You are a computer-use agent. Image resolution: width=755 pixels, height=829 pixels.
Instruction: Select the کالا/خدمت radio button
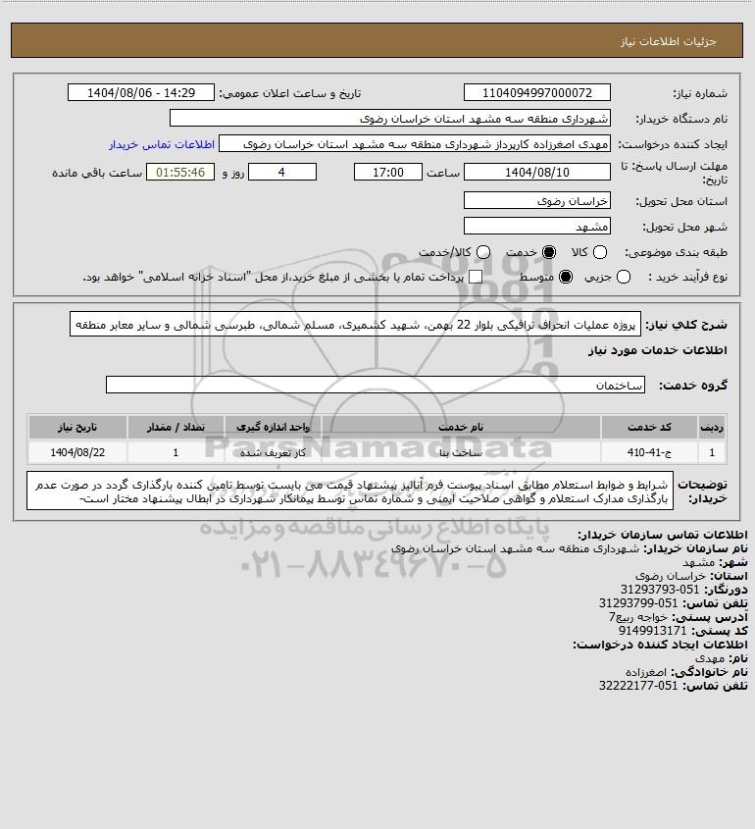pyautogui.click(x=482, y=253)
